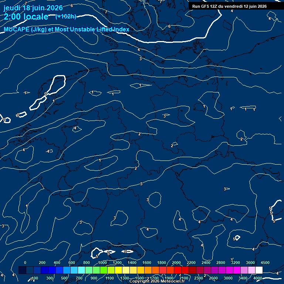This screenshot has width=284, height=284.
Task: Select the orange swatch between 1700 and 1800
Action: click(155, 270)
